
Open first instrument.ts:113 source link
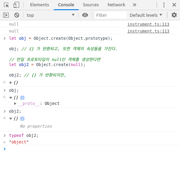[x=148, y=24]
